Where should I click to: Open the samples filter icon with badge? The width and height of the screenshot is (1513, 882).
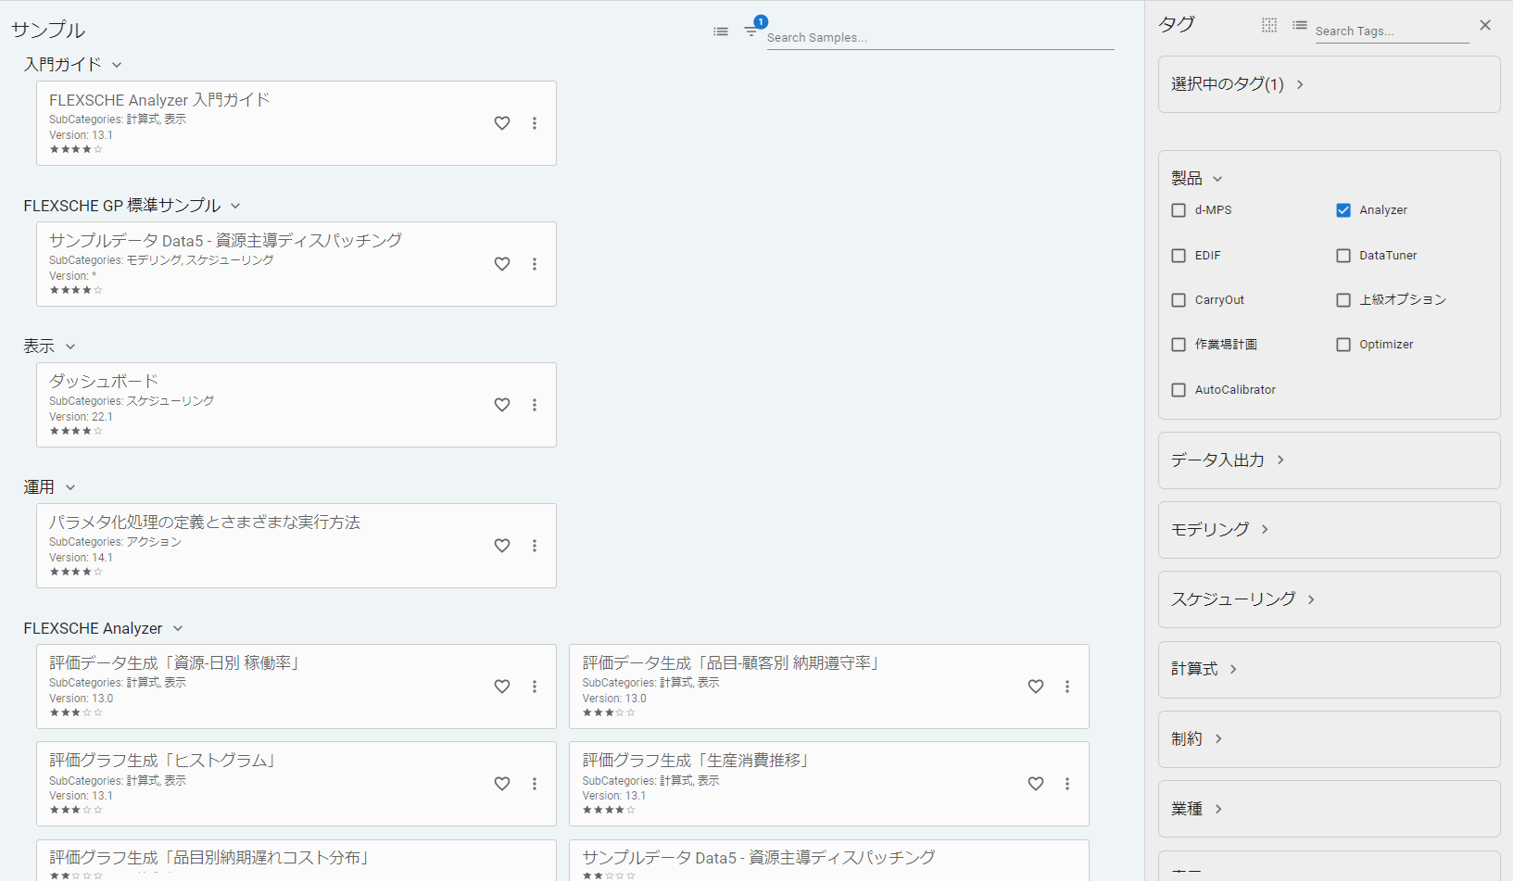click(751, 31)
